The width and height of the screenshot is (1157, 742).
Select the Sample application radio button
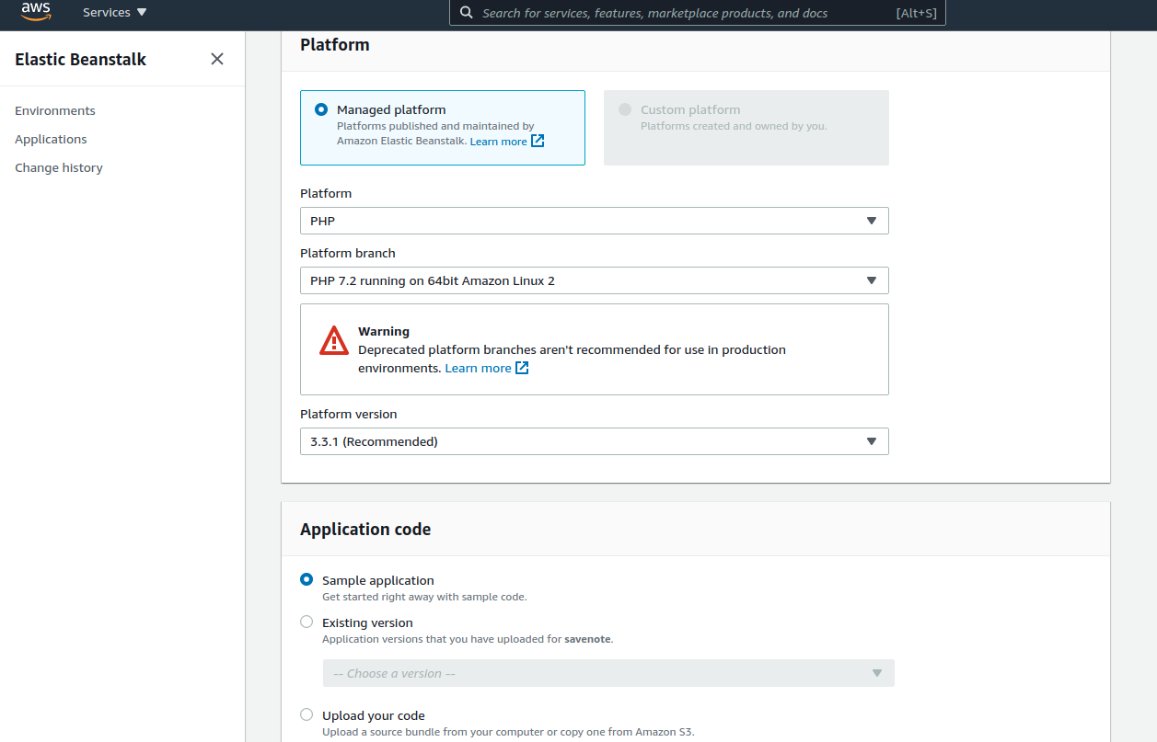click(307, 580)
